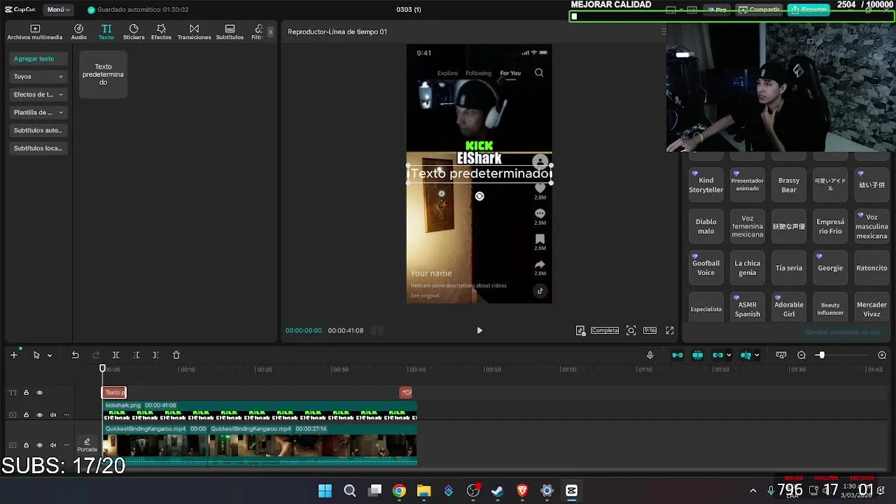Screen dimensions: 896x504
Task: Click the rotate handle below the text box
Action: point(479,197)
